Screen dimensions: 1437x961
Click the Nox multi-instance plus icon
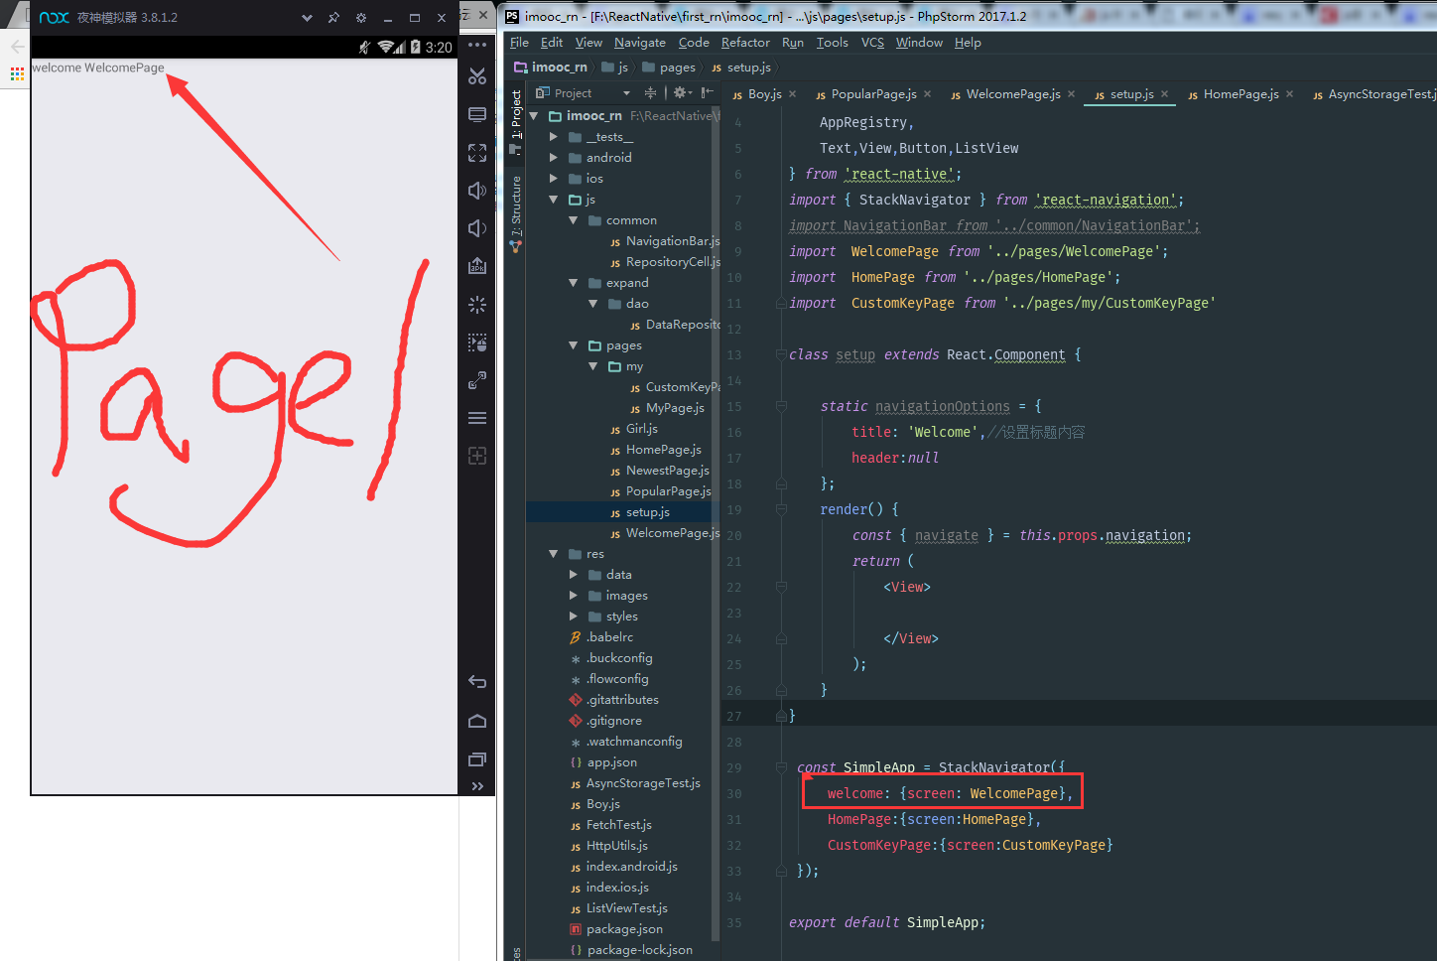pos(477,456)
